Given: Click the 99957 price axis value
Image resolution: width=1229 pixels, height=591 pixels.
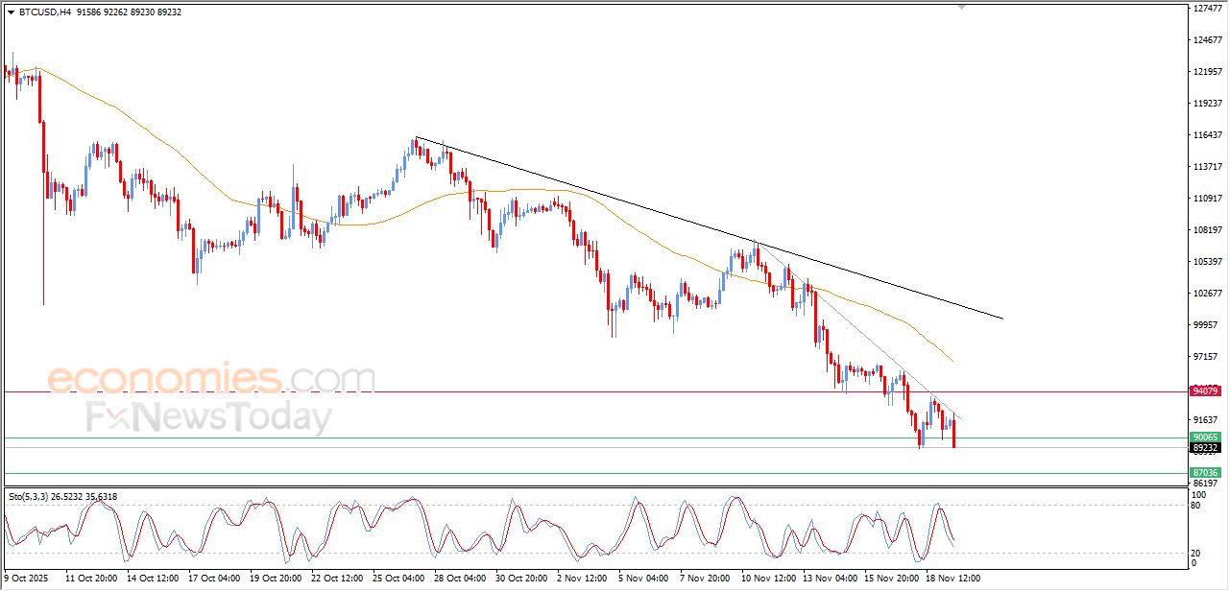Looking at the screenshot, I should 1205,325.
